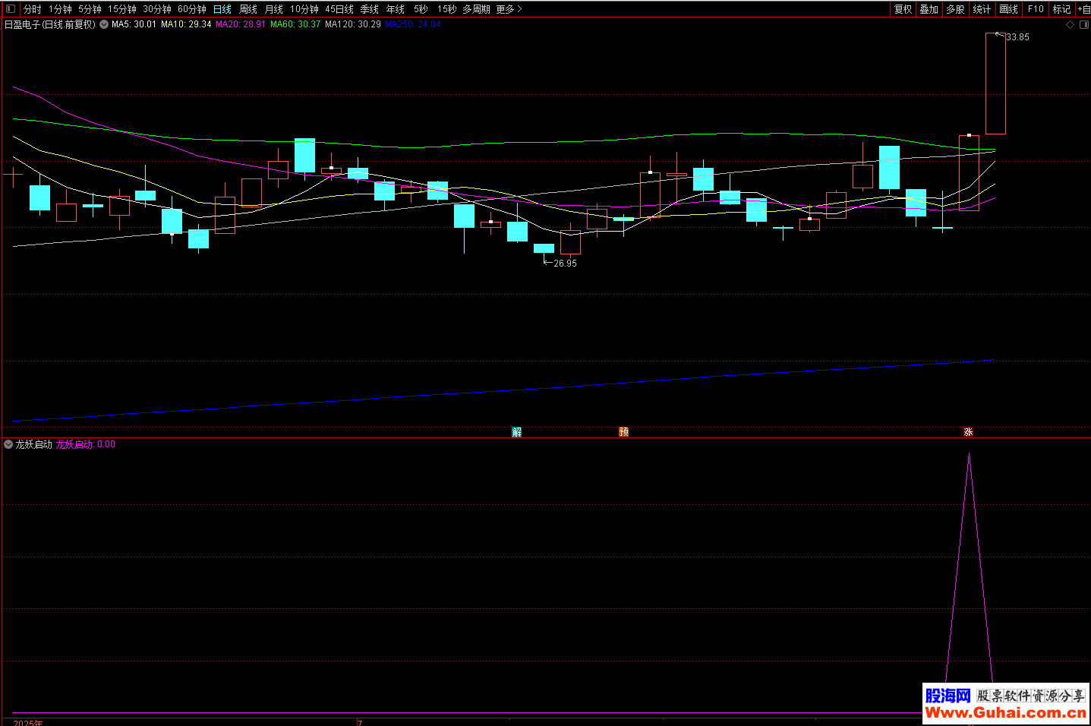Click the tall red candlestick near 33.85

point(995,84)
